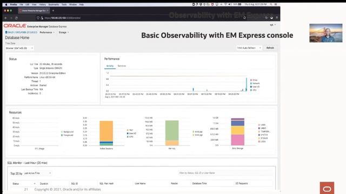The width and height of the screenshot is (346, 194).
Task: Click the bookmark star icon in address bar
Action: point(244,18)
